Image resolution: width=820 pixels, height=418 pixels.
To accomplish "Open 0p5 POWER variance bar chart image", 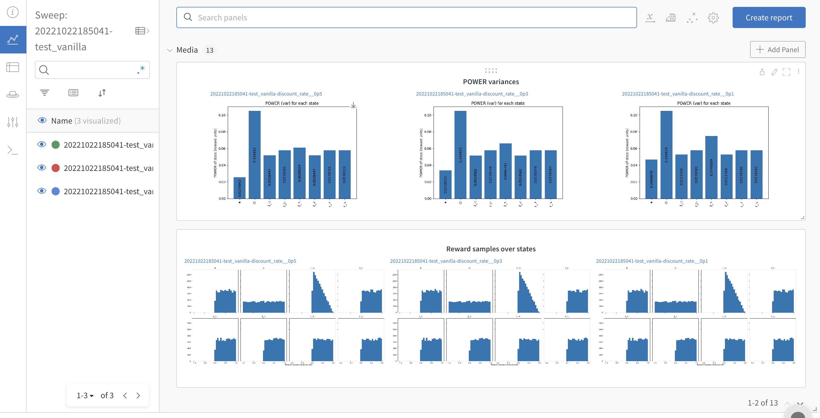I will [x=285, y=154].
